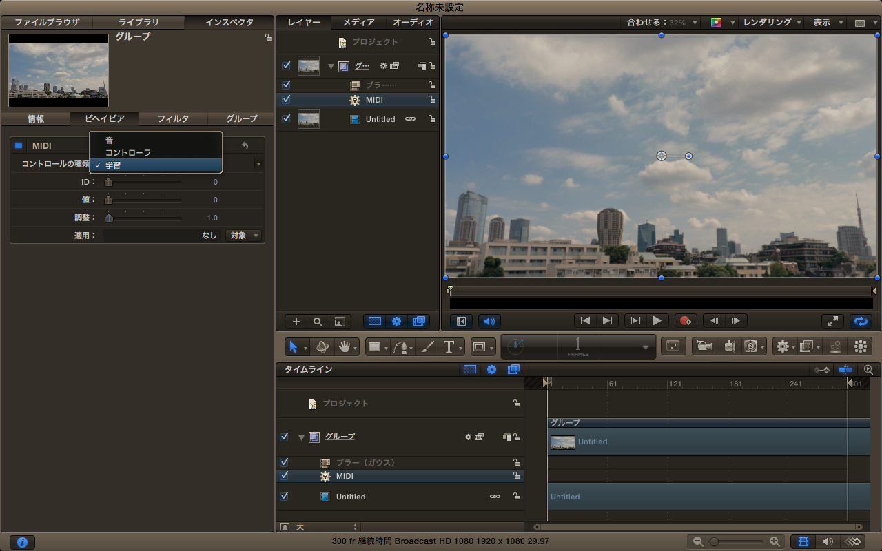Switch to the フィルタ tab
The width and height of the screenshot is (882, 551).
[173, 118]
